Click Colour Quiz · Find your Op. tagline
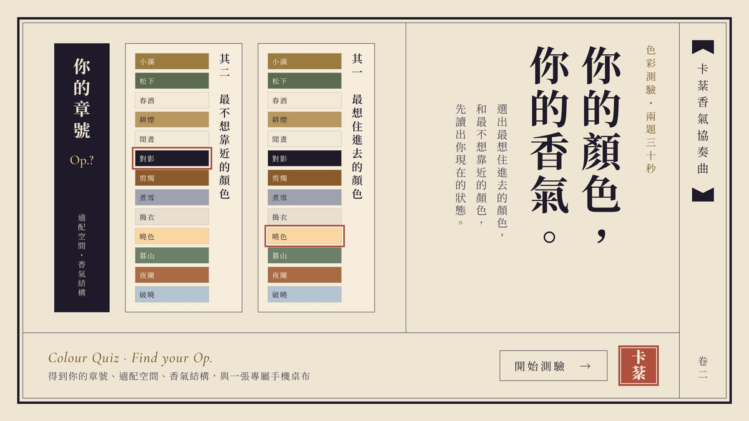749x421 pixels. click(130, 358)
